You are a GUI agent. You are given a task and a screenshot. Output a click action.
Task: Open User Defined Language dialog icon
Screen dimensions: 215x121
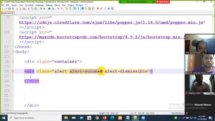[86, 8]
